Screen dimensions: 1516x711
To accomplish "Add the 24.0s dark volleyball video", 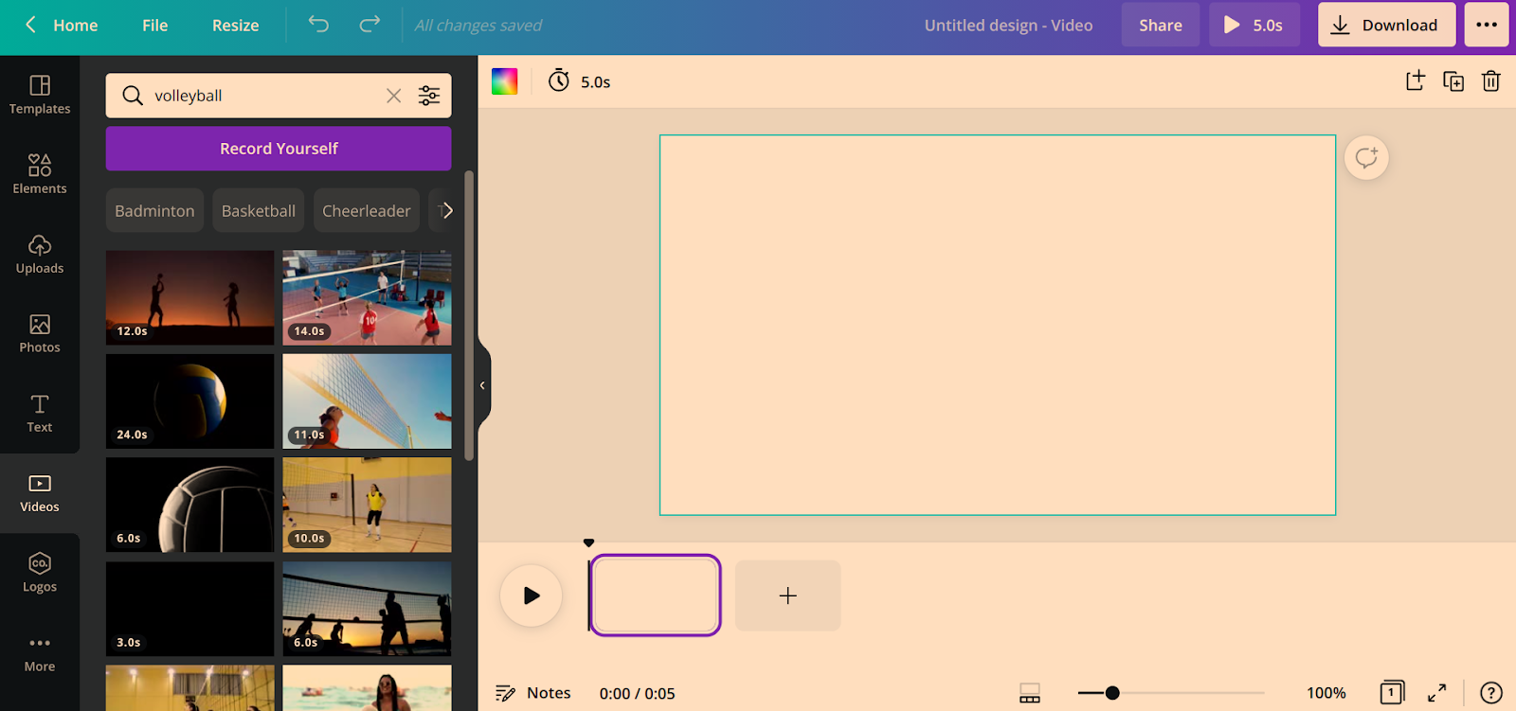I will [x=189, y=401].
